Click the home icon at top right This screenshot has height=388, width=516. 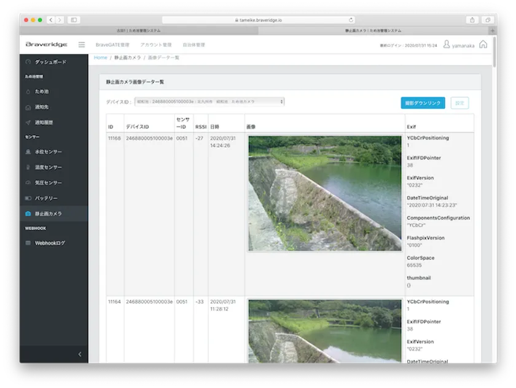483,44
